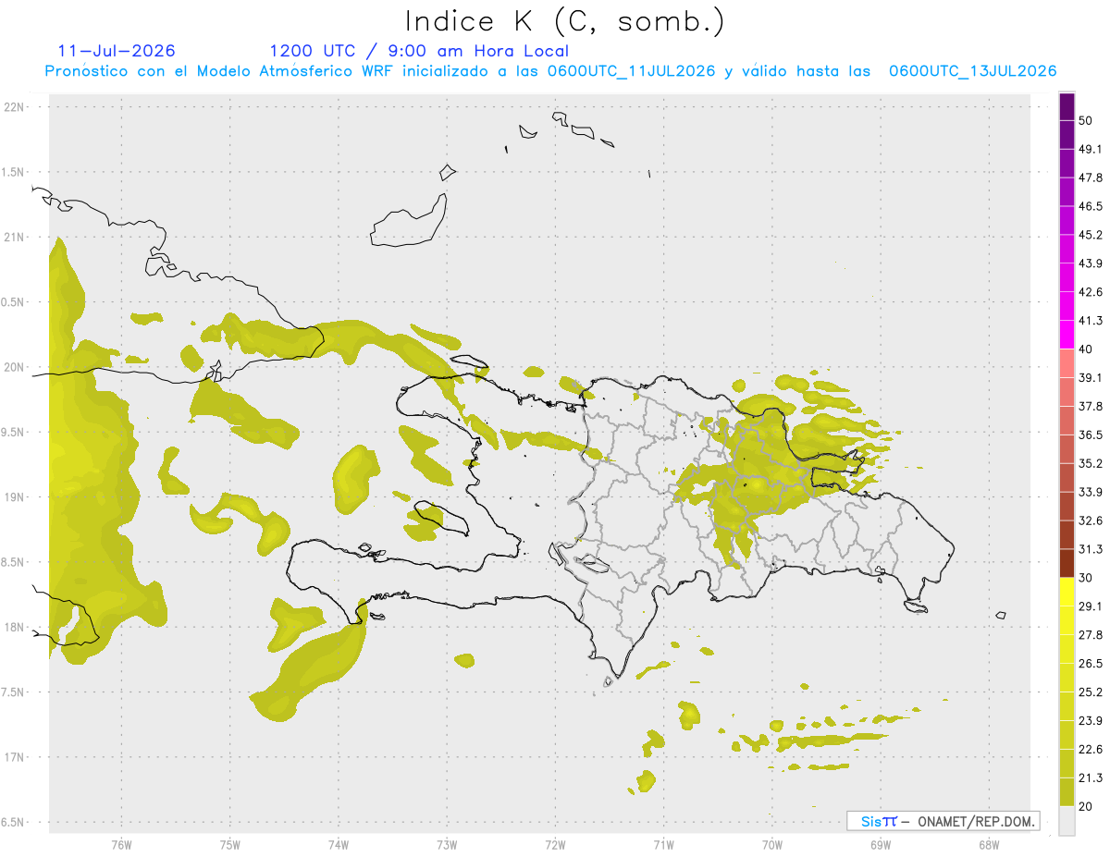The height and width of the screenshot is (857, 1110).
Task: Select the '40' color scale value
Action: [1086, 349]
